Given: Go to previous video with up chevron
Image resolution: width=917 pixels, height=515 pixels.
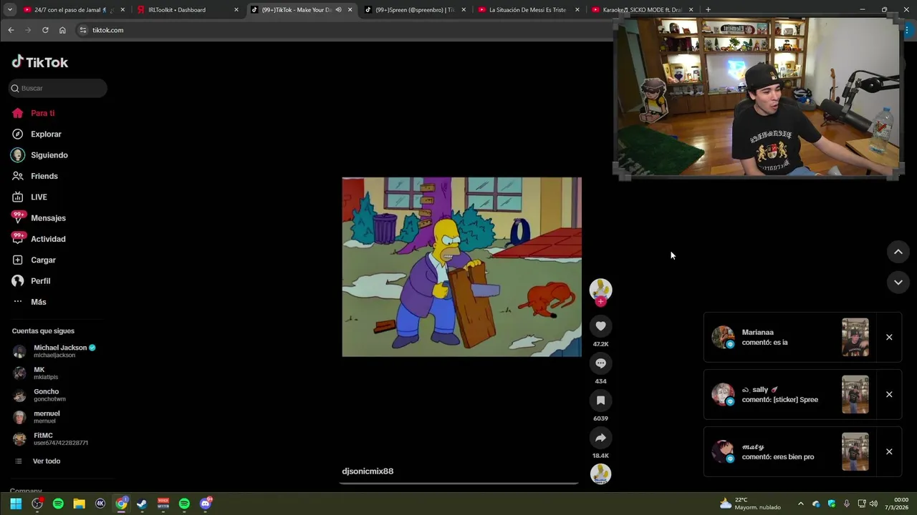Looking at the screenshot, I should coord(898,252).
